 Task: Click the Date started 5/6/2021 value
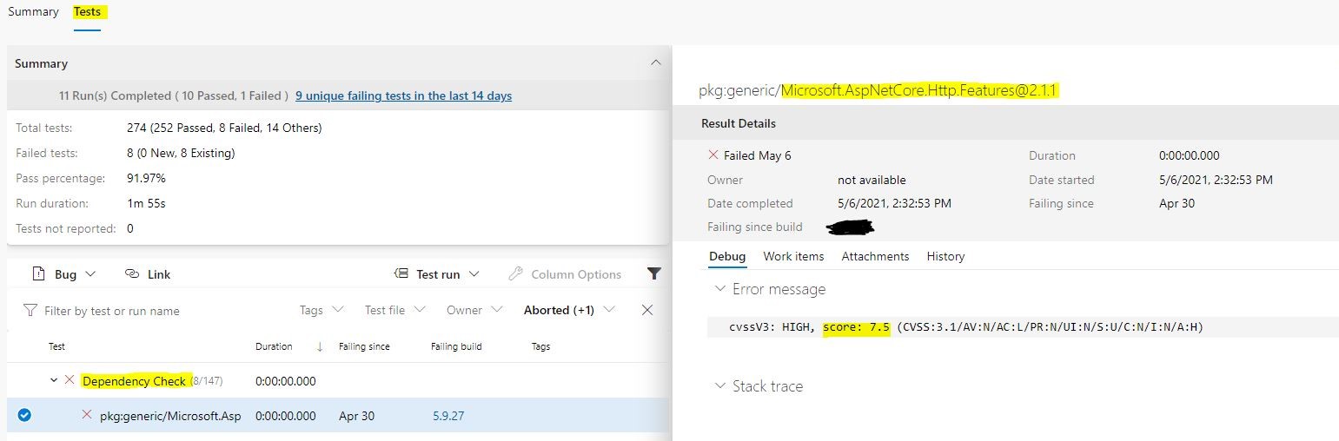[x=1216, y=180]
